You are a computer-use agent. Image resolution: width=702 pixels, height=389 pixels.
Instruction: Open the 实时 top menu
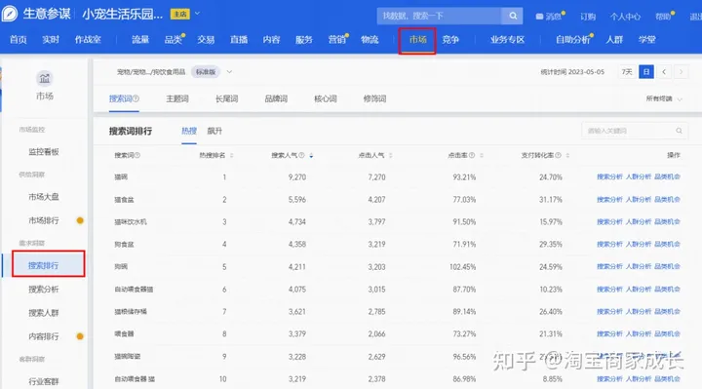[51, 39]
